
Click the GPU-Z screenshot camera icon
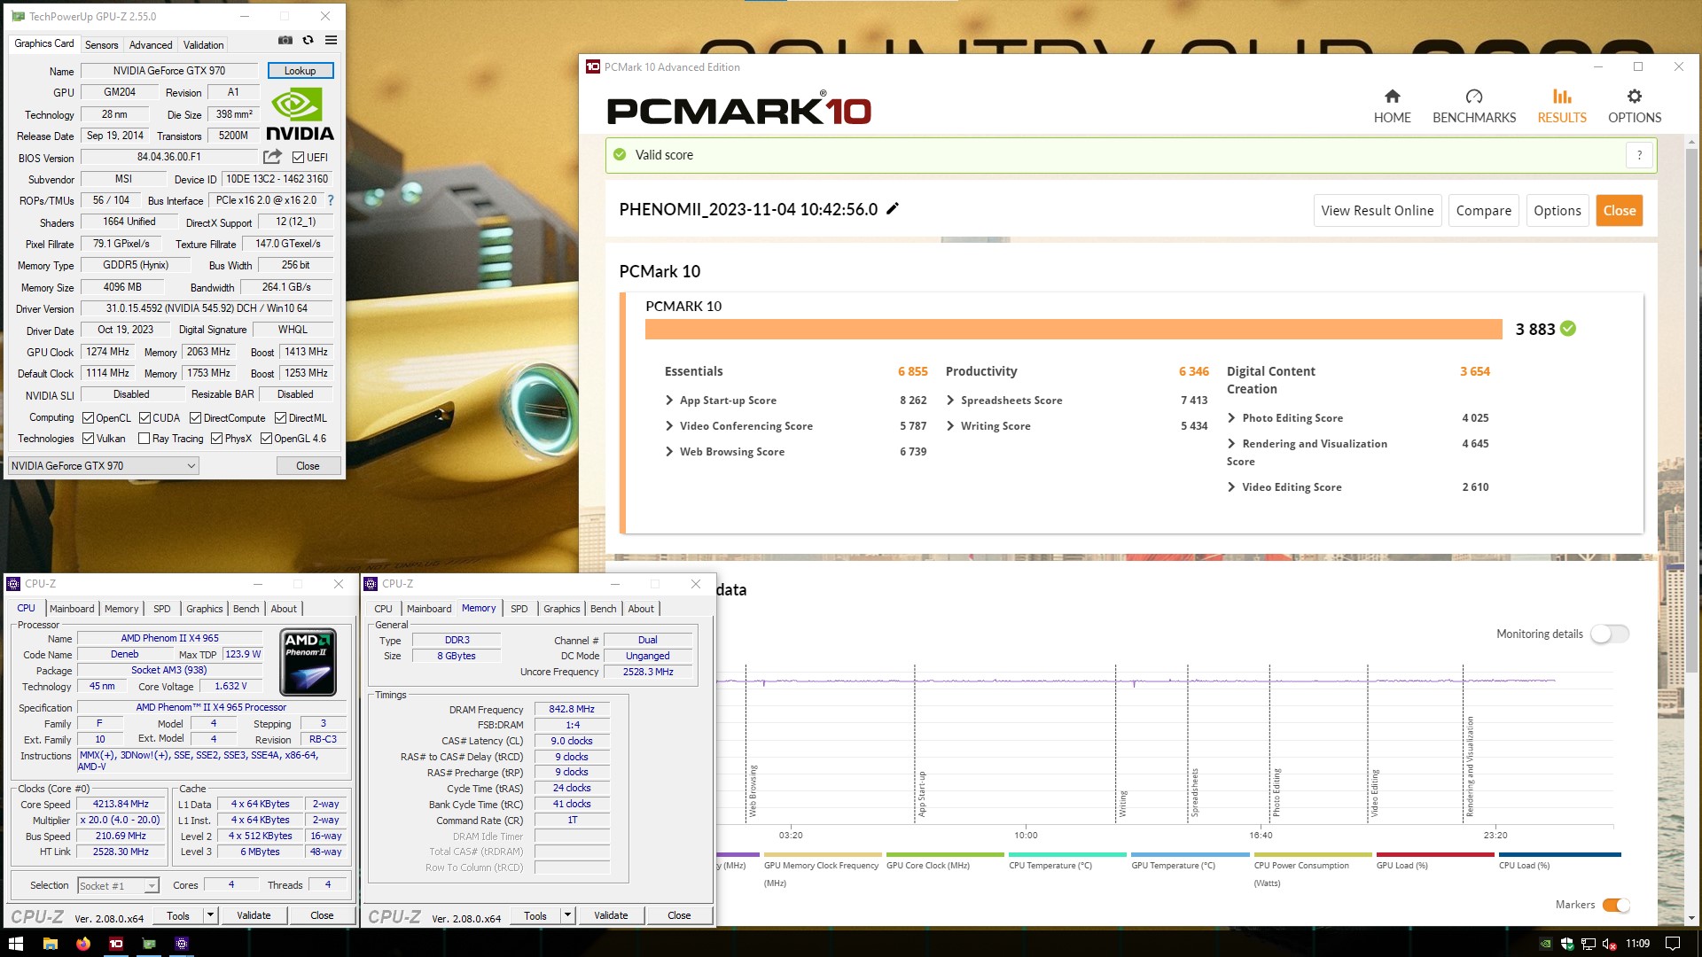point(285,41)
